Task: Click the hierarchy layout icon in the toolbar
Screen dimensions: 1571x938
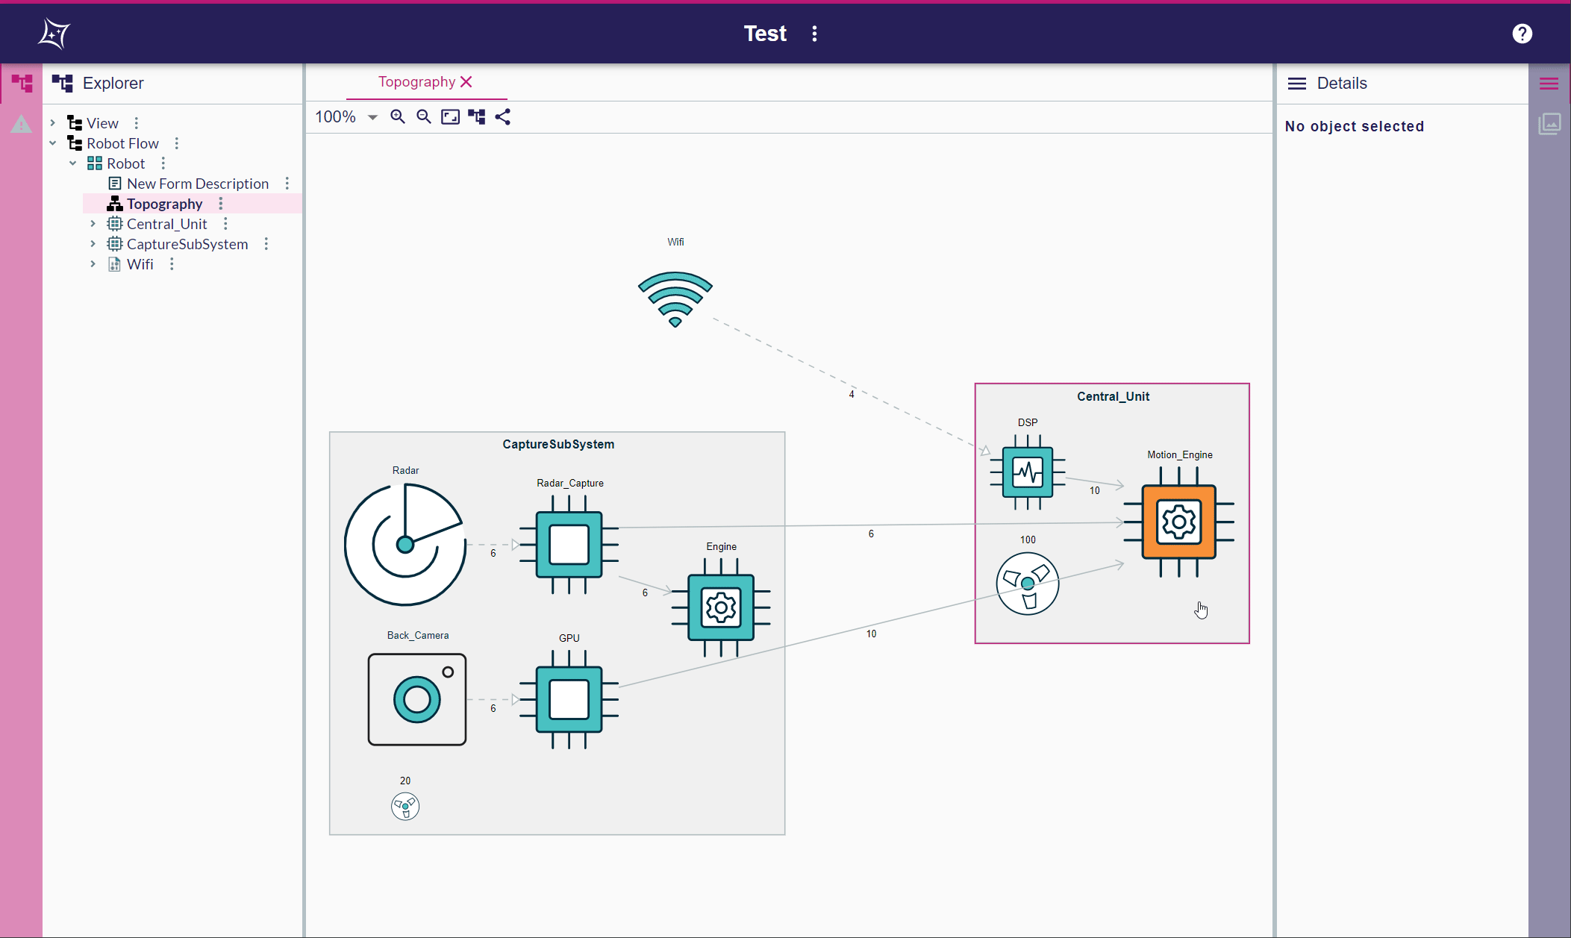Action: 476,116
